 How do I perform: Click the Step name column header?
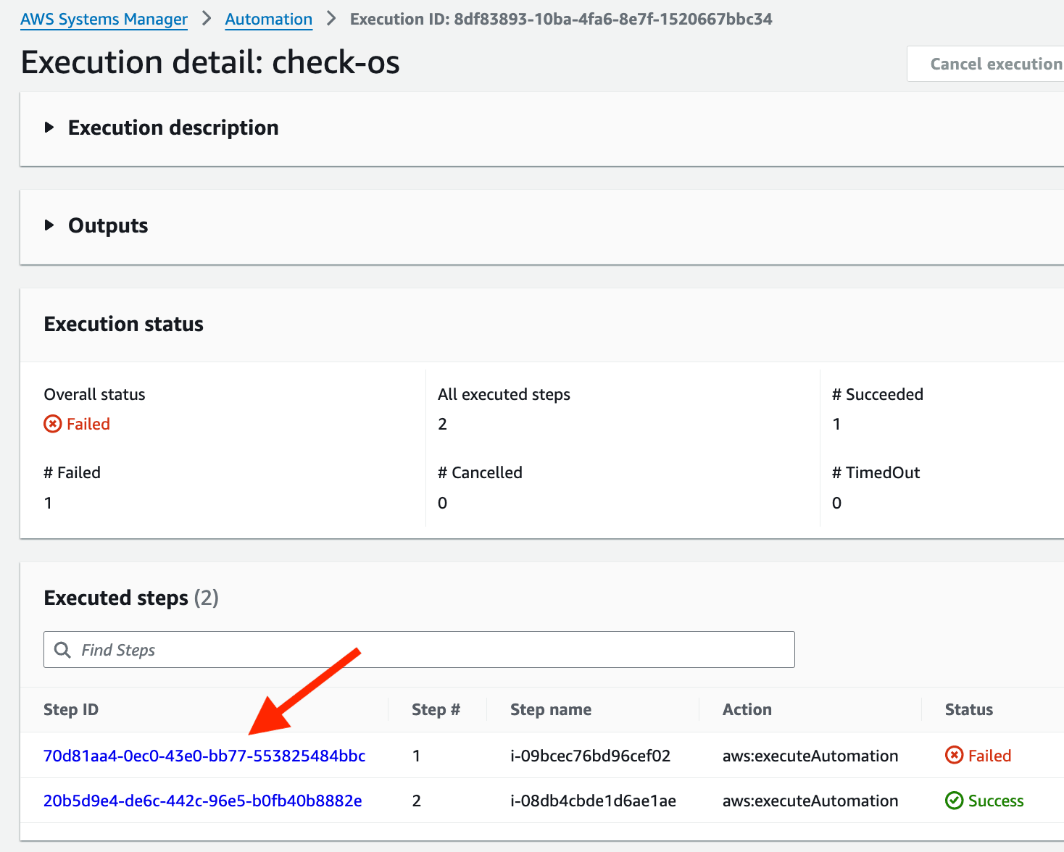pos(551,709)
